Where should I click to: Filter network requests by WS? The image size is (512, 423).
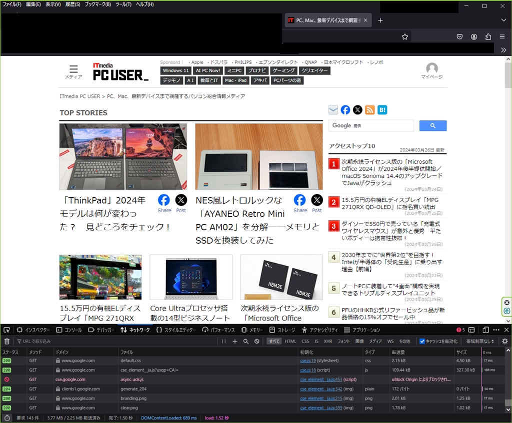click(390, 341)
